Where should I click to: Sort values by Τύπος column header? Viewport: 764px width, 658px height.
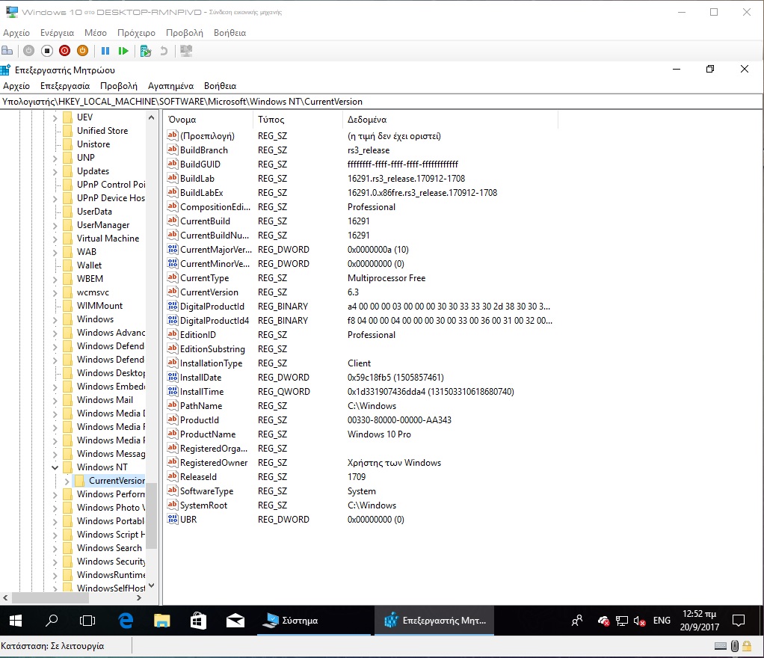click(298, 120)
